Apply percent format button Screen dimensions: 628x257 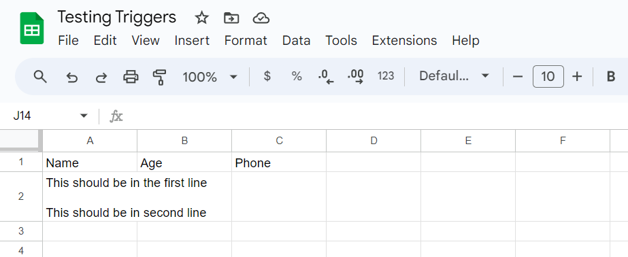(297, 76)
